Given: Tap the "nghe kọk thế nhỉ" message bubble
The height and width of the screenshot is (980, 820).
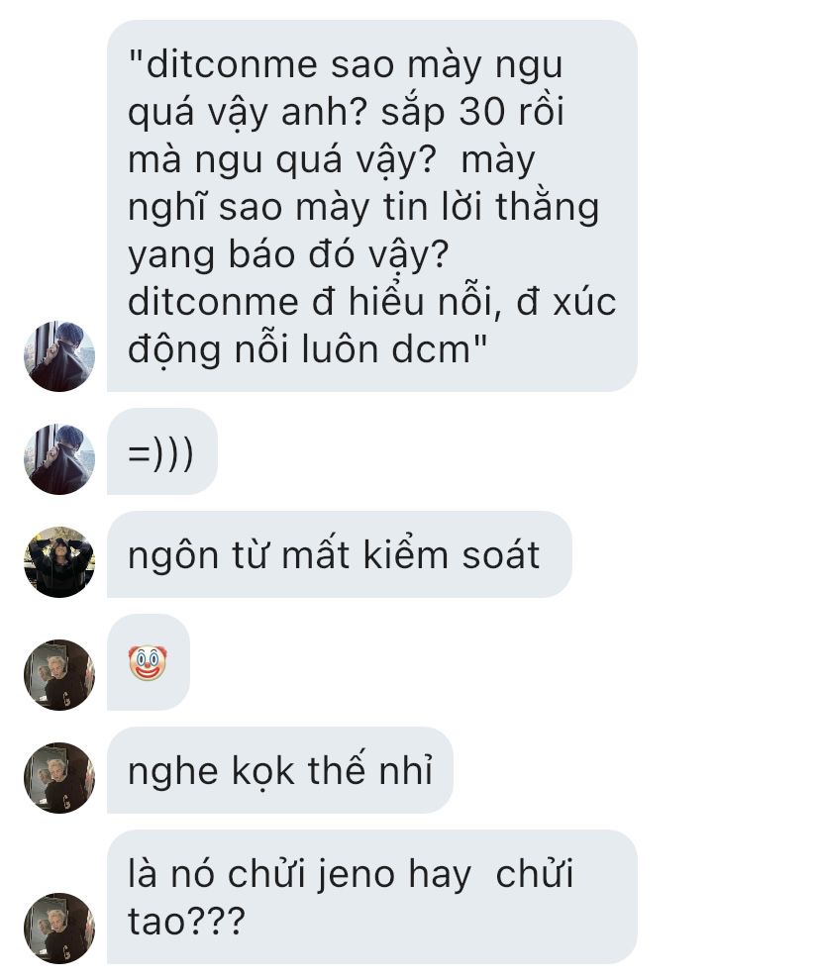Looking at the screenshot, I should click(x=280, y=770).
